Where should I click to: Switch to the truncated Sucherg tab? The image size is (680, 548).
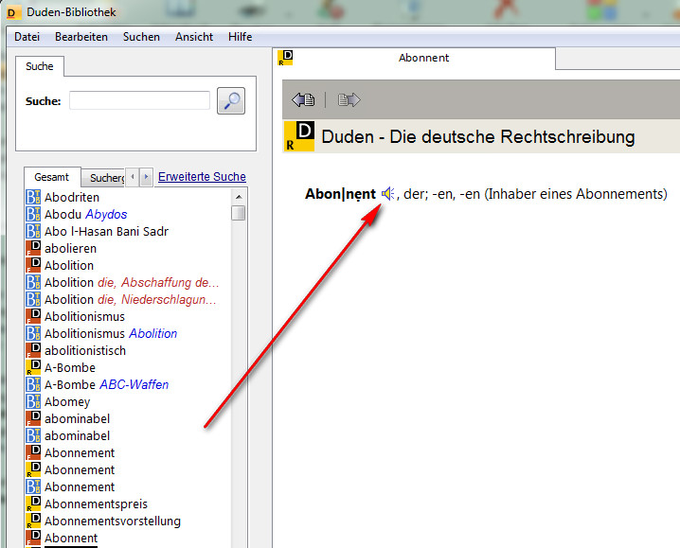point(103,178)
